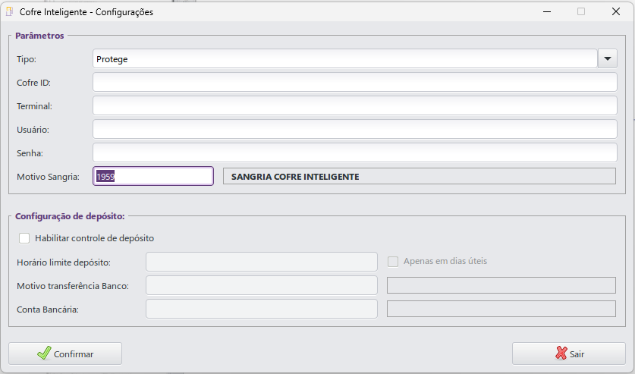The image size is (635, 374).
Task: Click the Tipo combo box showing Protege
Action: pos(345,58)
